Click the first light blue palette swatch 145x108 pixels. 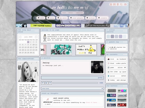coord(108,36)
